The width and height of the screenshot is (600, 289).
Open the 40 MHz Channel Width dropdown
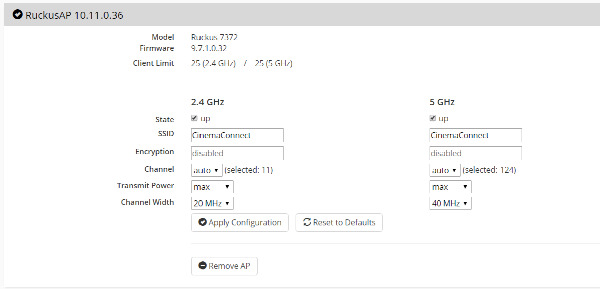(x=450, y=203)
